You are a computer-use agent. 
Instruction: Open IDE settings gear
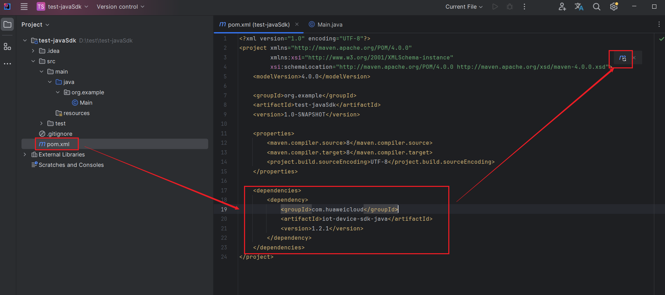point(614,7)
